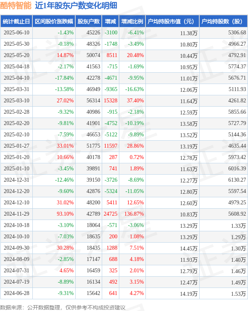This screenshot has width=248, height=311.
Task: Click the 2024-11-29 date cell
Action: 16,214
